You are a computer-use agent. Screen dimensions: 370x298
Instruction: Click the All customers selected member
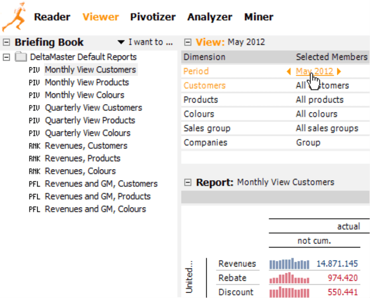click(x=322, y=86)
